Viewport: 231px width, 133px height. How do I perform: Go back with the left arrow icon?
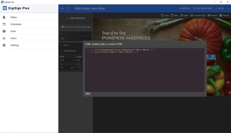click(x=62, y=9)
